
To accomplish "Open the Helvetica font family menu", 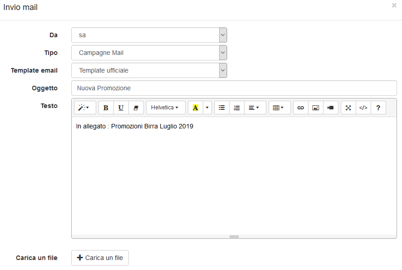I will [165, 108].
